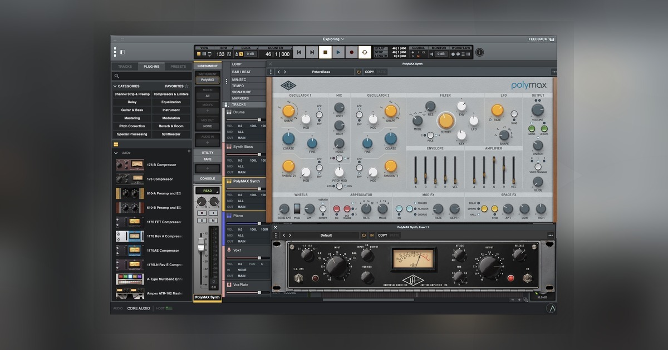The height and width of the screenshot is (350, 668).
Task: Select Compressors & Limiters category
Action: click(171, 94)
